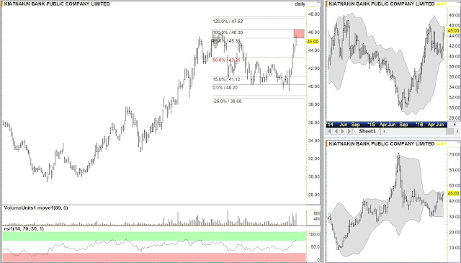This screenshot has height=263, width=461.
Task: Click Fibonacci label '100.0% / 46.30'
Action: click(228, 32)
